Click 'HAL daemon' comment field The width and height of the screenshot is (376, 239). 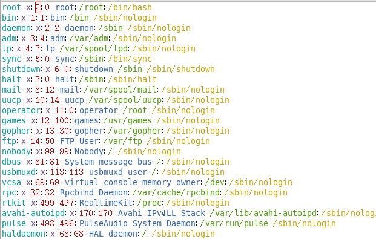pos(113,234)
